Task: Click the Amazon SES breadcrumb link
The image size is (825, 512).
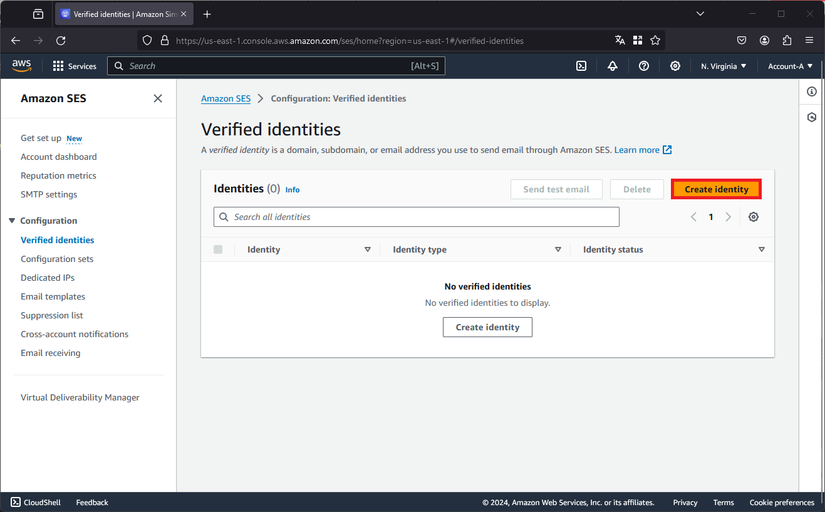Action: pos(226,98)
